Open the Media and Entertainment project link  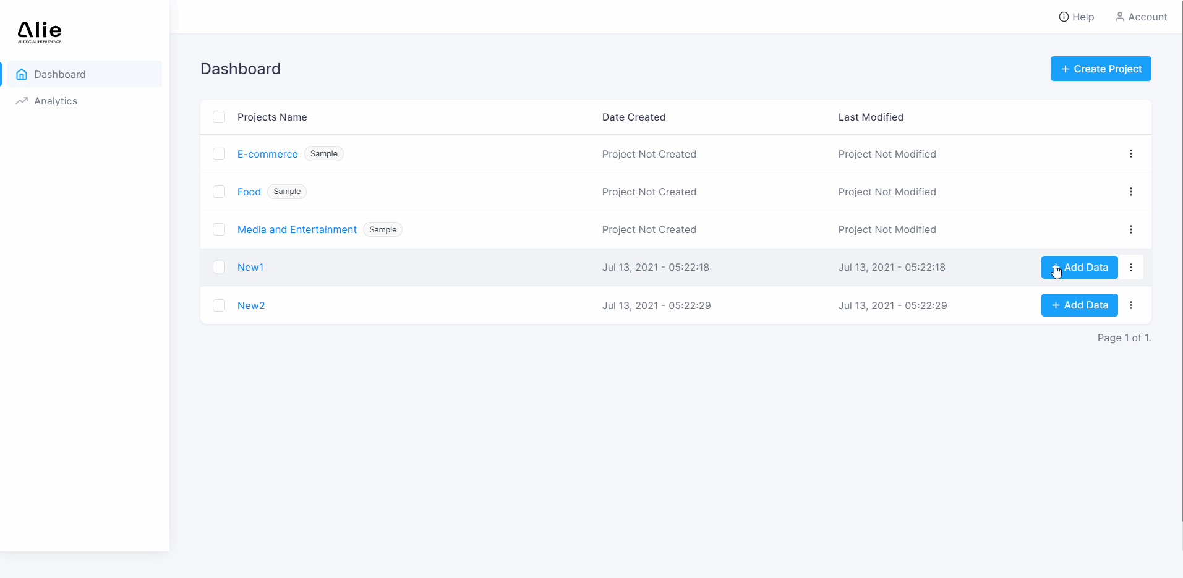point(297,229)
